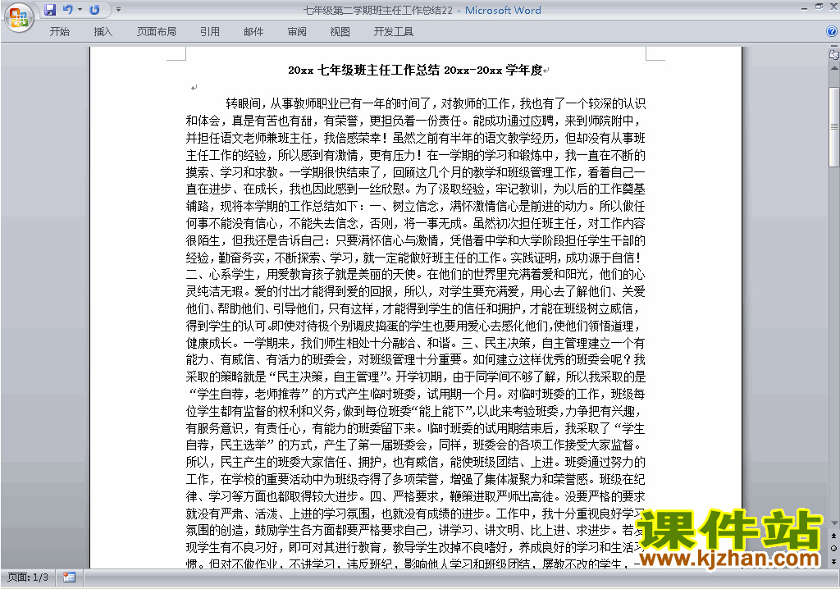The width and height of the screenshot is (840, 589).
Task: Click the quoted text 学生自荐，老师推荐
Action: (249, 395)
